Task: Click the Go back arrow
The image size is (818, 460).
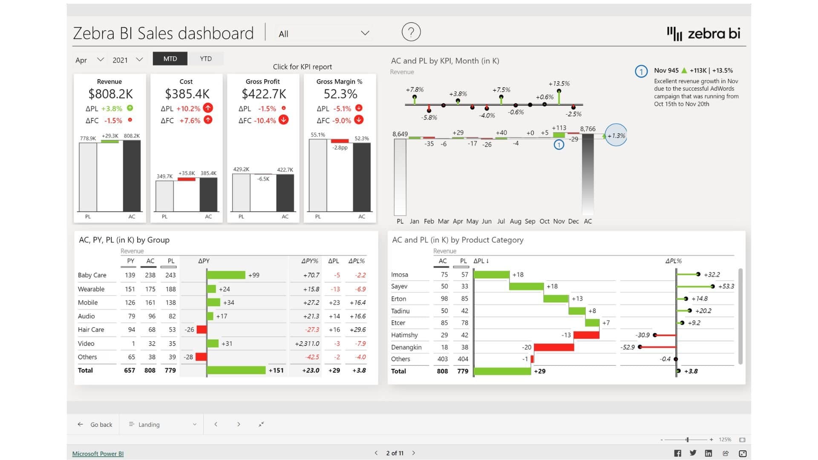Action: pos(80,424)
